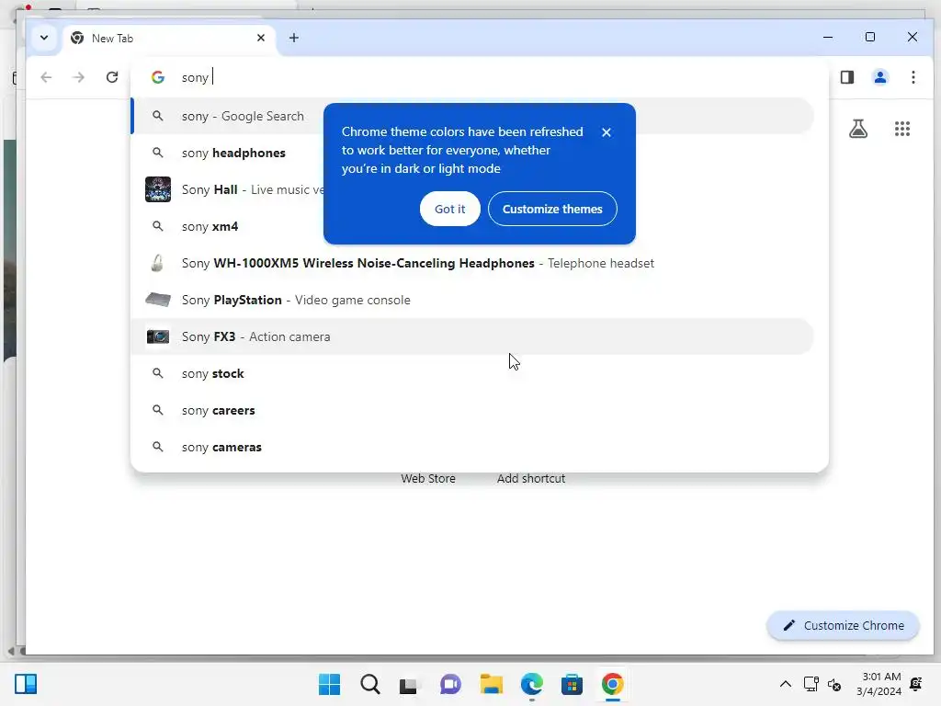The width and height of the screenshot is (941, 706).
Task: Click the address bar containing sony
Action: point(479,77)
